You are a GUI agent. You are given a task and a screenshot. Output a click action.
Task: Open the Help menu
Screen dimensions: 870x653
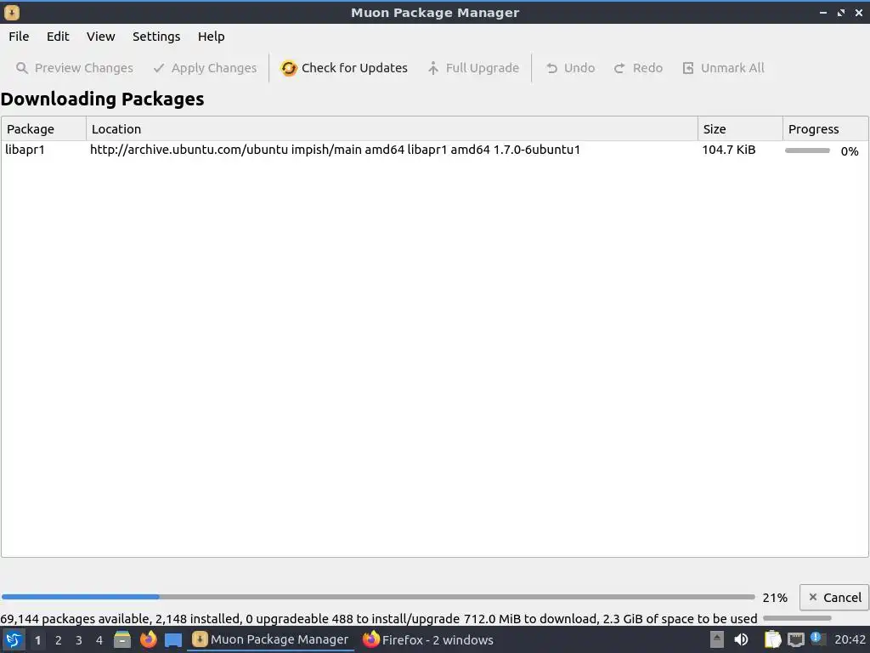click(x=211, y=37)
